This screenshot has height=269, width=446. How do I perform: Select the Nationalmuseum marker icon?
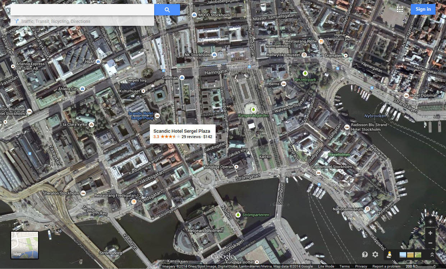pyautogui.click(x=367, y=209)
